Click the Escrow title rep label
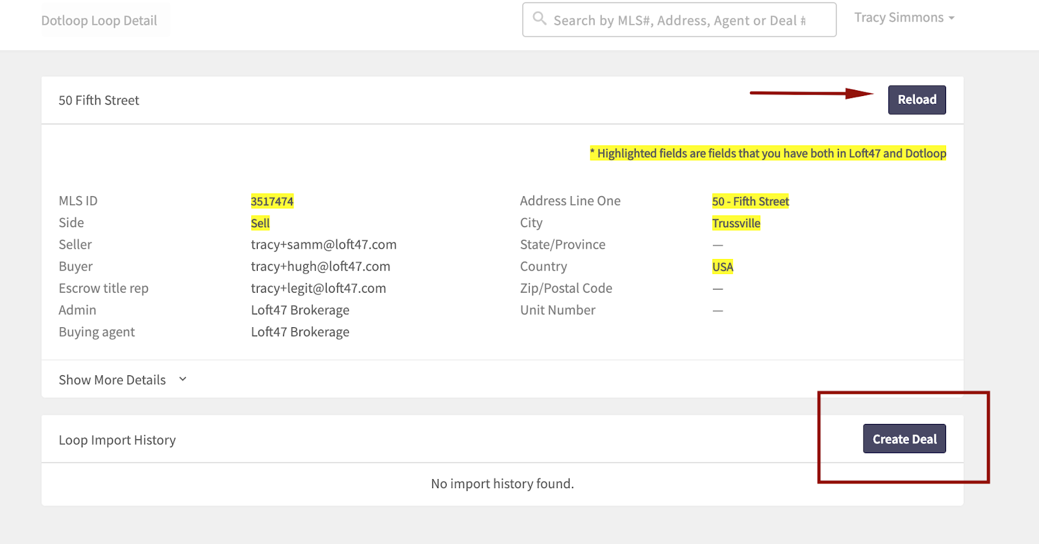Image resolution: width=1039 pixels, height=544 pixels. click(104, 288)
